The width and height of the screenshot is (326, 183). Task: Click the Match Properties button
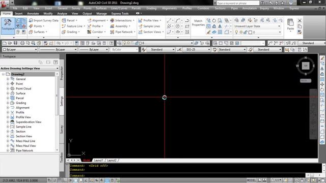click(198, 23)
